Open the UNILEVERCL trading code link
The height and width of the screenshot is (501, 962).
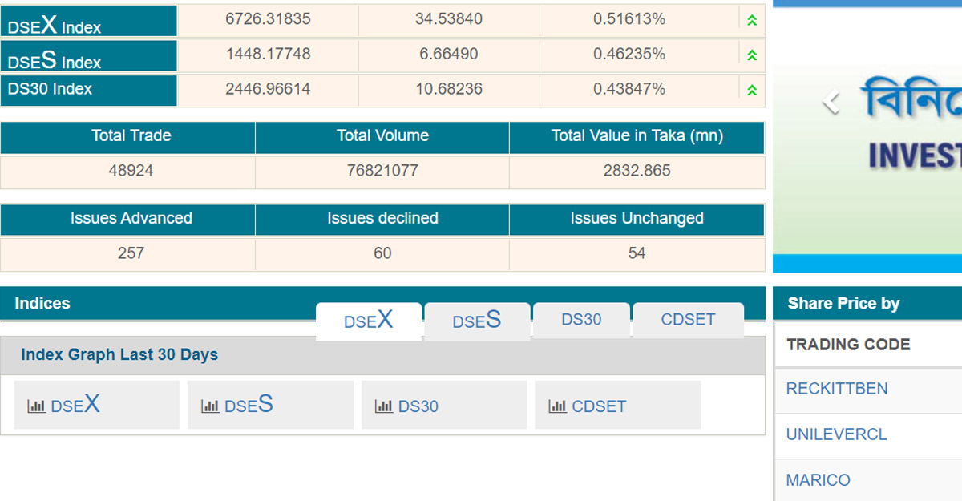[836, 434]
